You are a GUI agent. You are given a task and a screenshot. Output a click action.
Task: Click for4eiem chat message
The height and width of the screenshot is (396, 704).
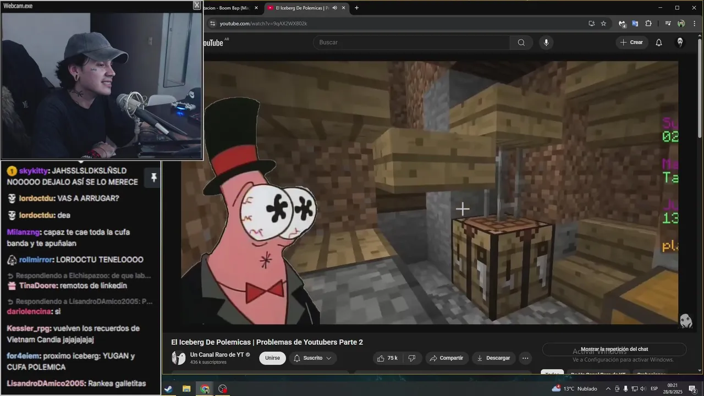click(x=70, y=361)
